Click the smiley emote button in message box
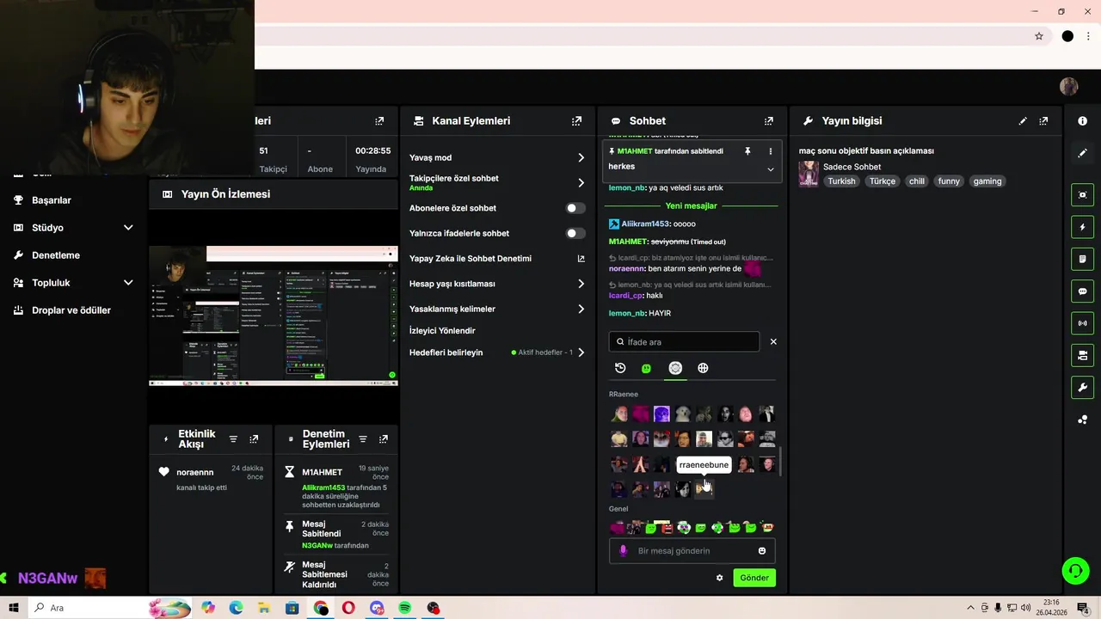This screenshot has height=619, width=1101. (762, 551)
